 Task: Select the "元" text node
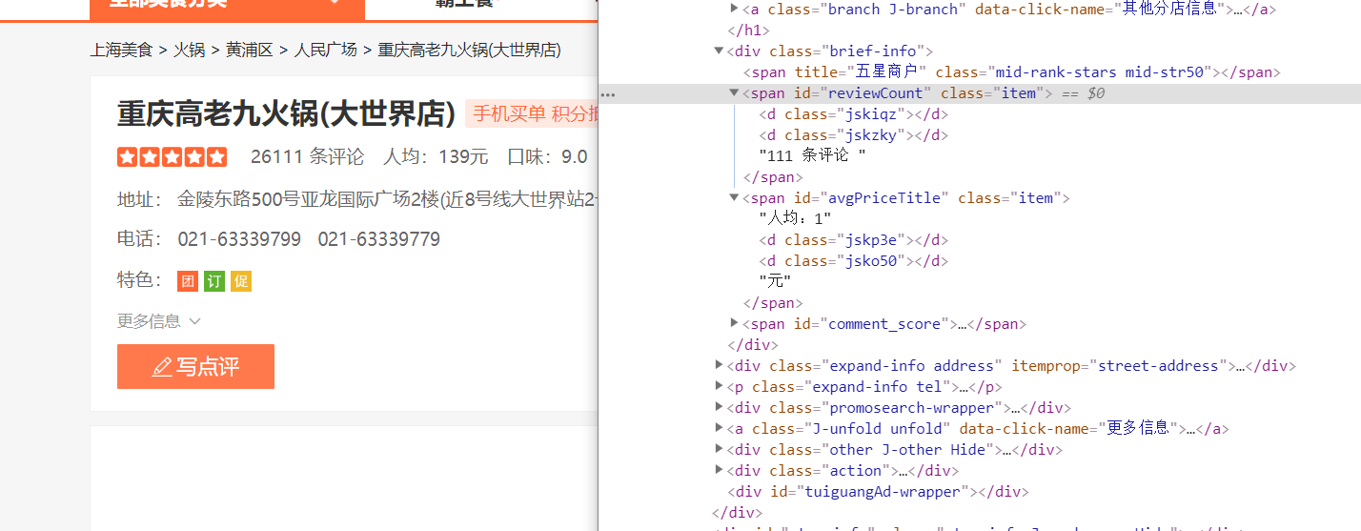tap(775, 282)
